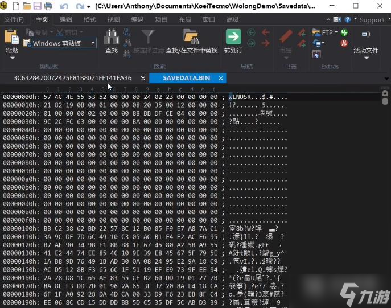Viewport: 391px width, 308px height.
Task: Switch to the 3C6328470072425E81B8071FF141FA36 file tab
Action: [x=72, y=78]
